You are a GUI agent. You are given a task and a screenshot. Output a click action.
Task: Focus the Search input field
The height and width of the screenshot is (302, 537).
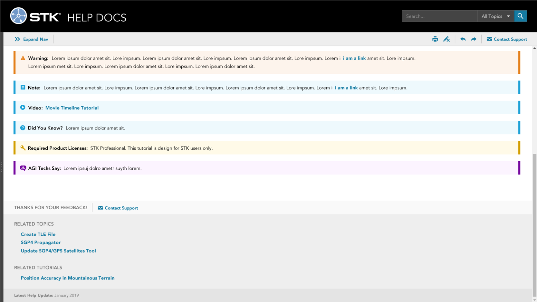coord(439,16)
